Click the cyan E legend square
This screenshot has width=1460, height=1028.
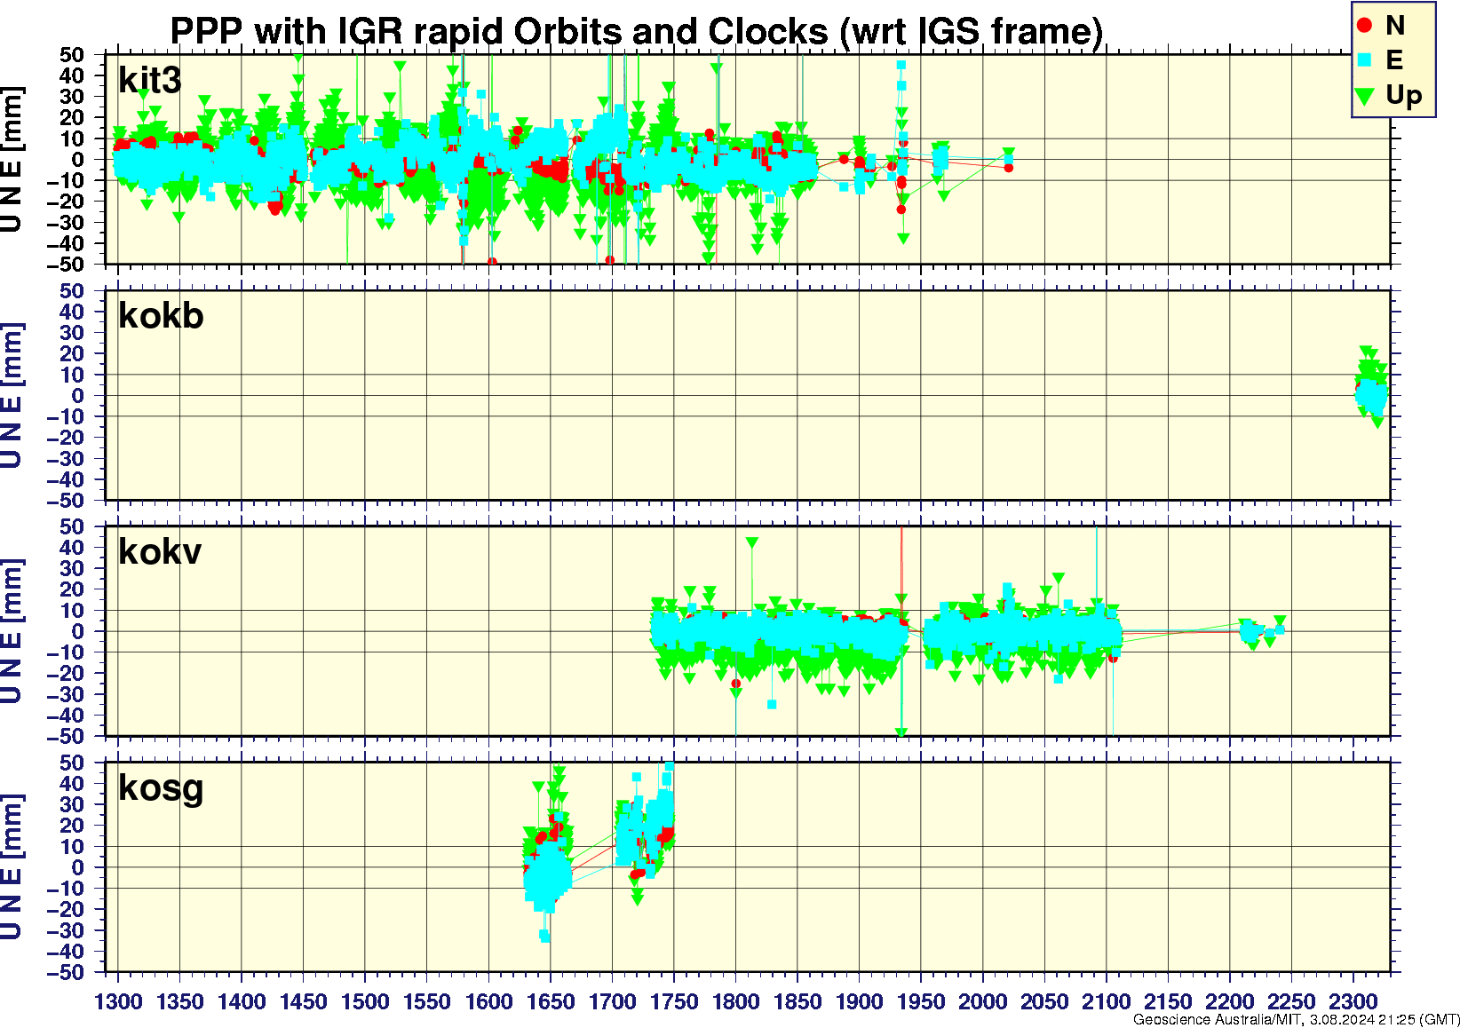click(1366, 60)
